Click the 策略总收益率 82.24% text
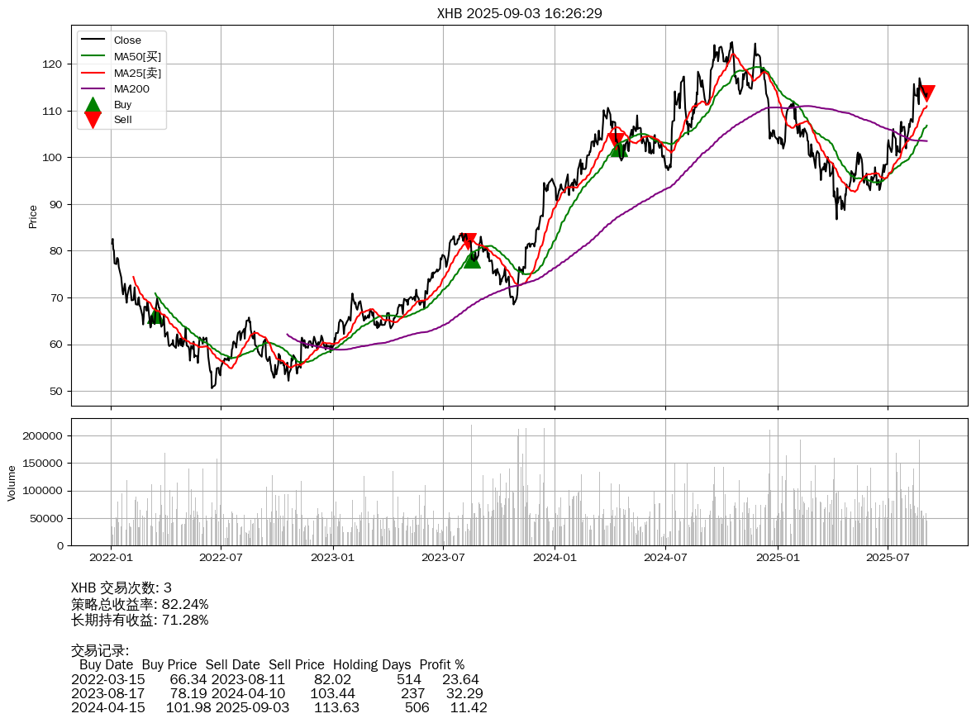Screen dimensions: 976x723 click(140, 604)
